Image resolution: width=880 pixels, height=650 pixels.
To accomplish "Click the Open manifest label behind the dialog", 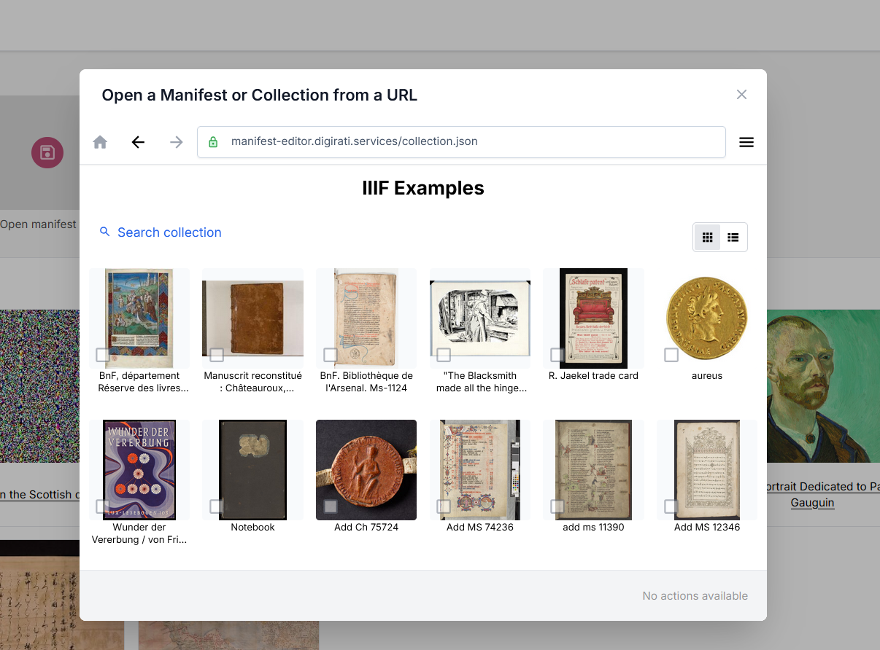I will [38, 224].
